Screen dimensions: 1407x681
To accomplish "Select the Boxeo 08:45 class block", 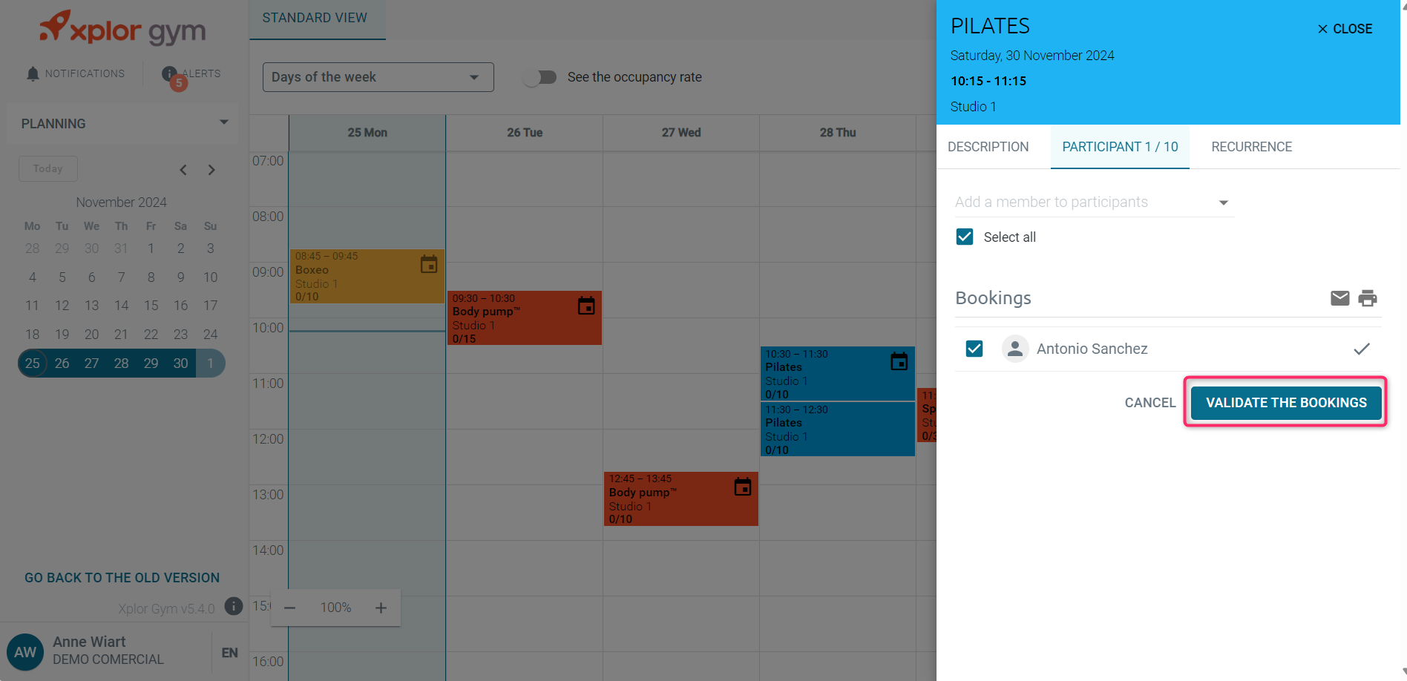I will [367, 276].
